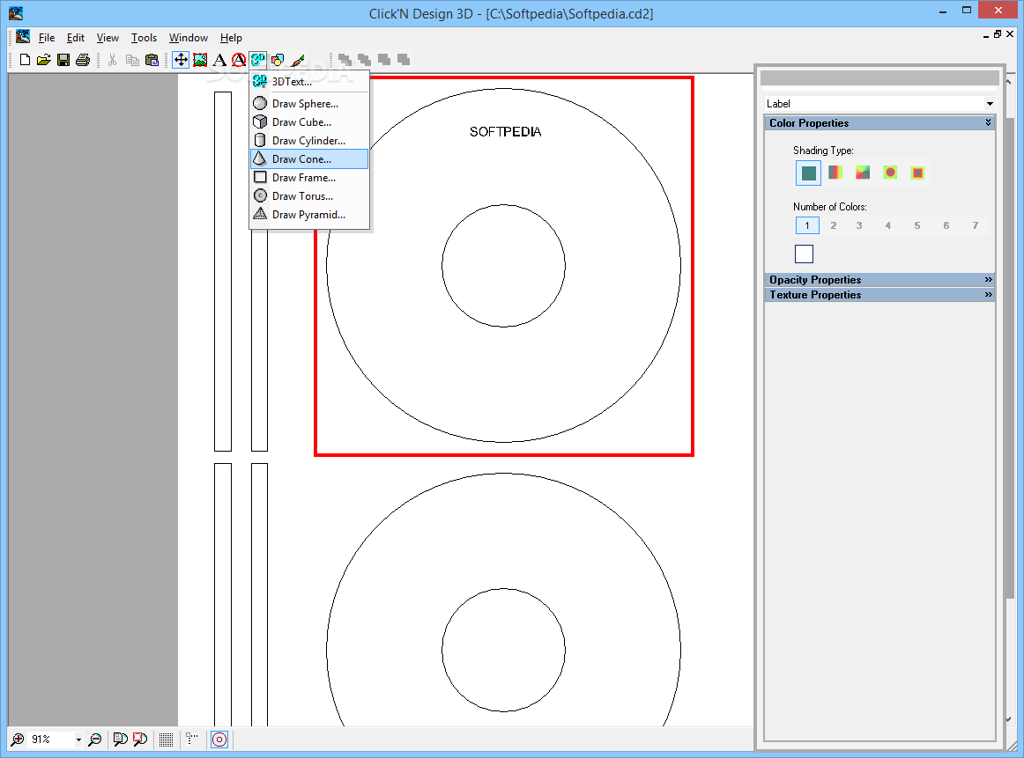Choose solid shading type
Viewport: 1024px width, 758px height.
(808, 173)
